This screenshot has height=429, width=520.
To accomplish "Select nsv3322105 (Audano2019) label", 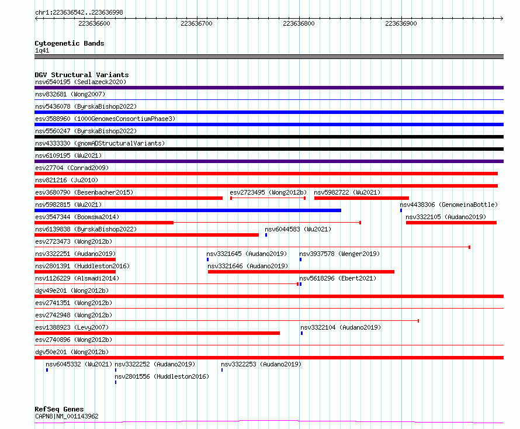I will [446, 217].
